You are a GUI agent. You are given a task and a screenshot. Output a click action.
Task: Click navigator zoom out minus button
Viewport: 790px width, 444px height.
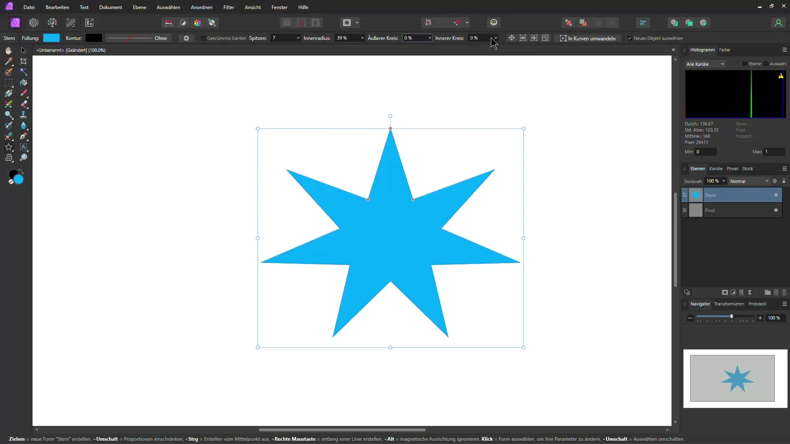(690, 318)
